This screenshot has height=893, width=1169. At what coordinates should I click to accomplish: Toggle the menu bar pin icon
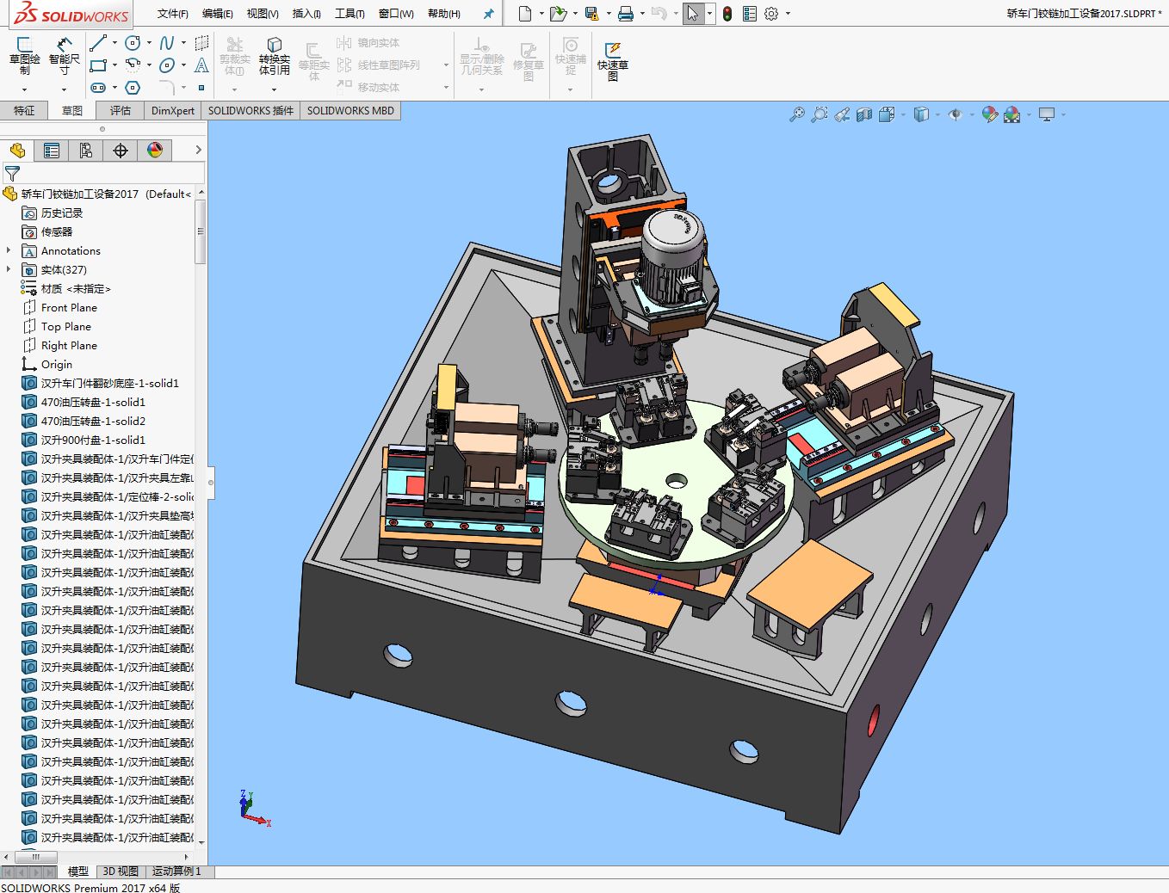pyautogui.click(x=488, y=14)
